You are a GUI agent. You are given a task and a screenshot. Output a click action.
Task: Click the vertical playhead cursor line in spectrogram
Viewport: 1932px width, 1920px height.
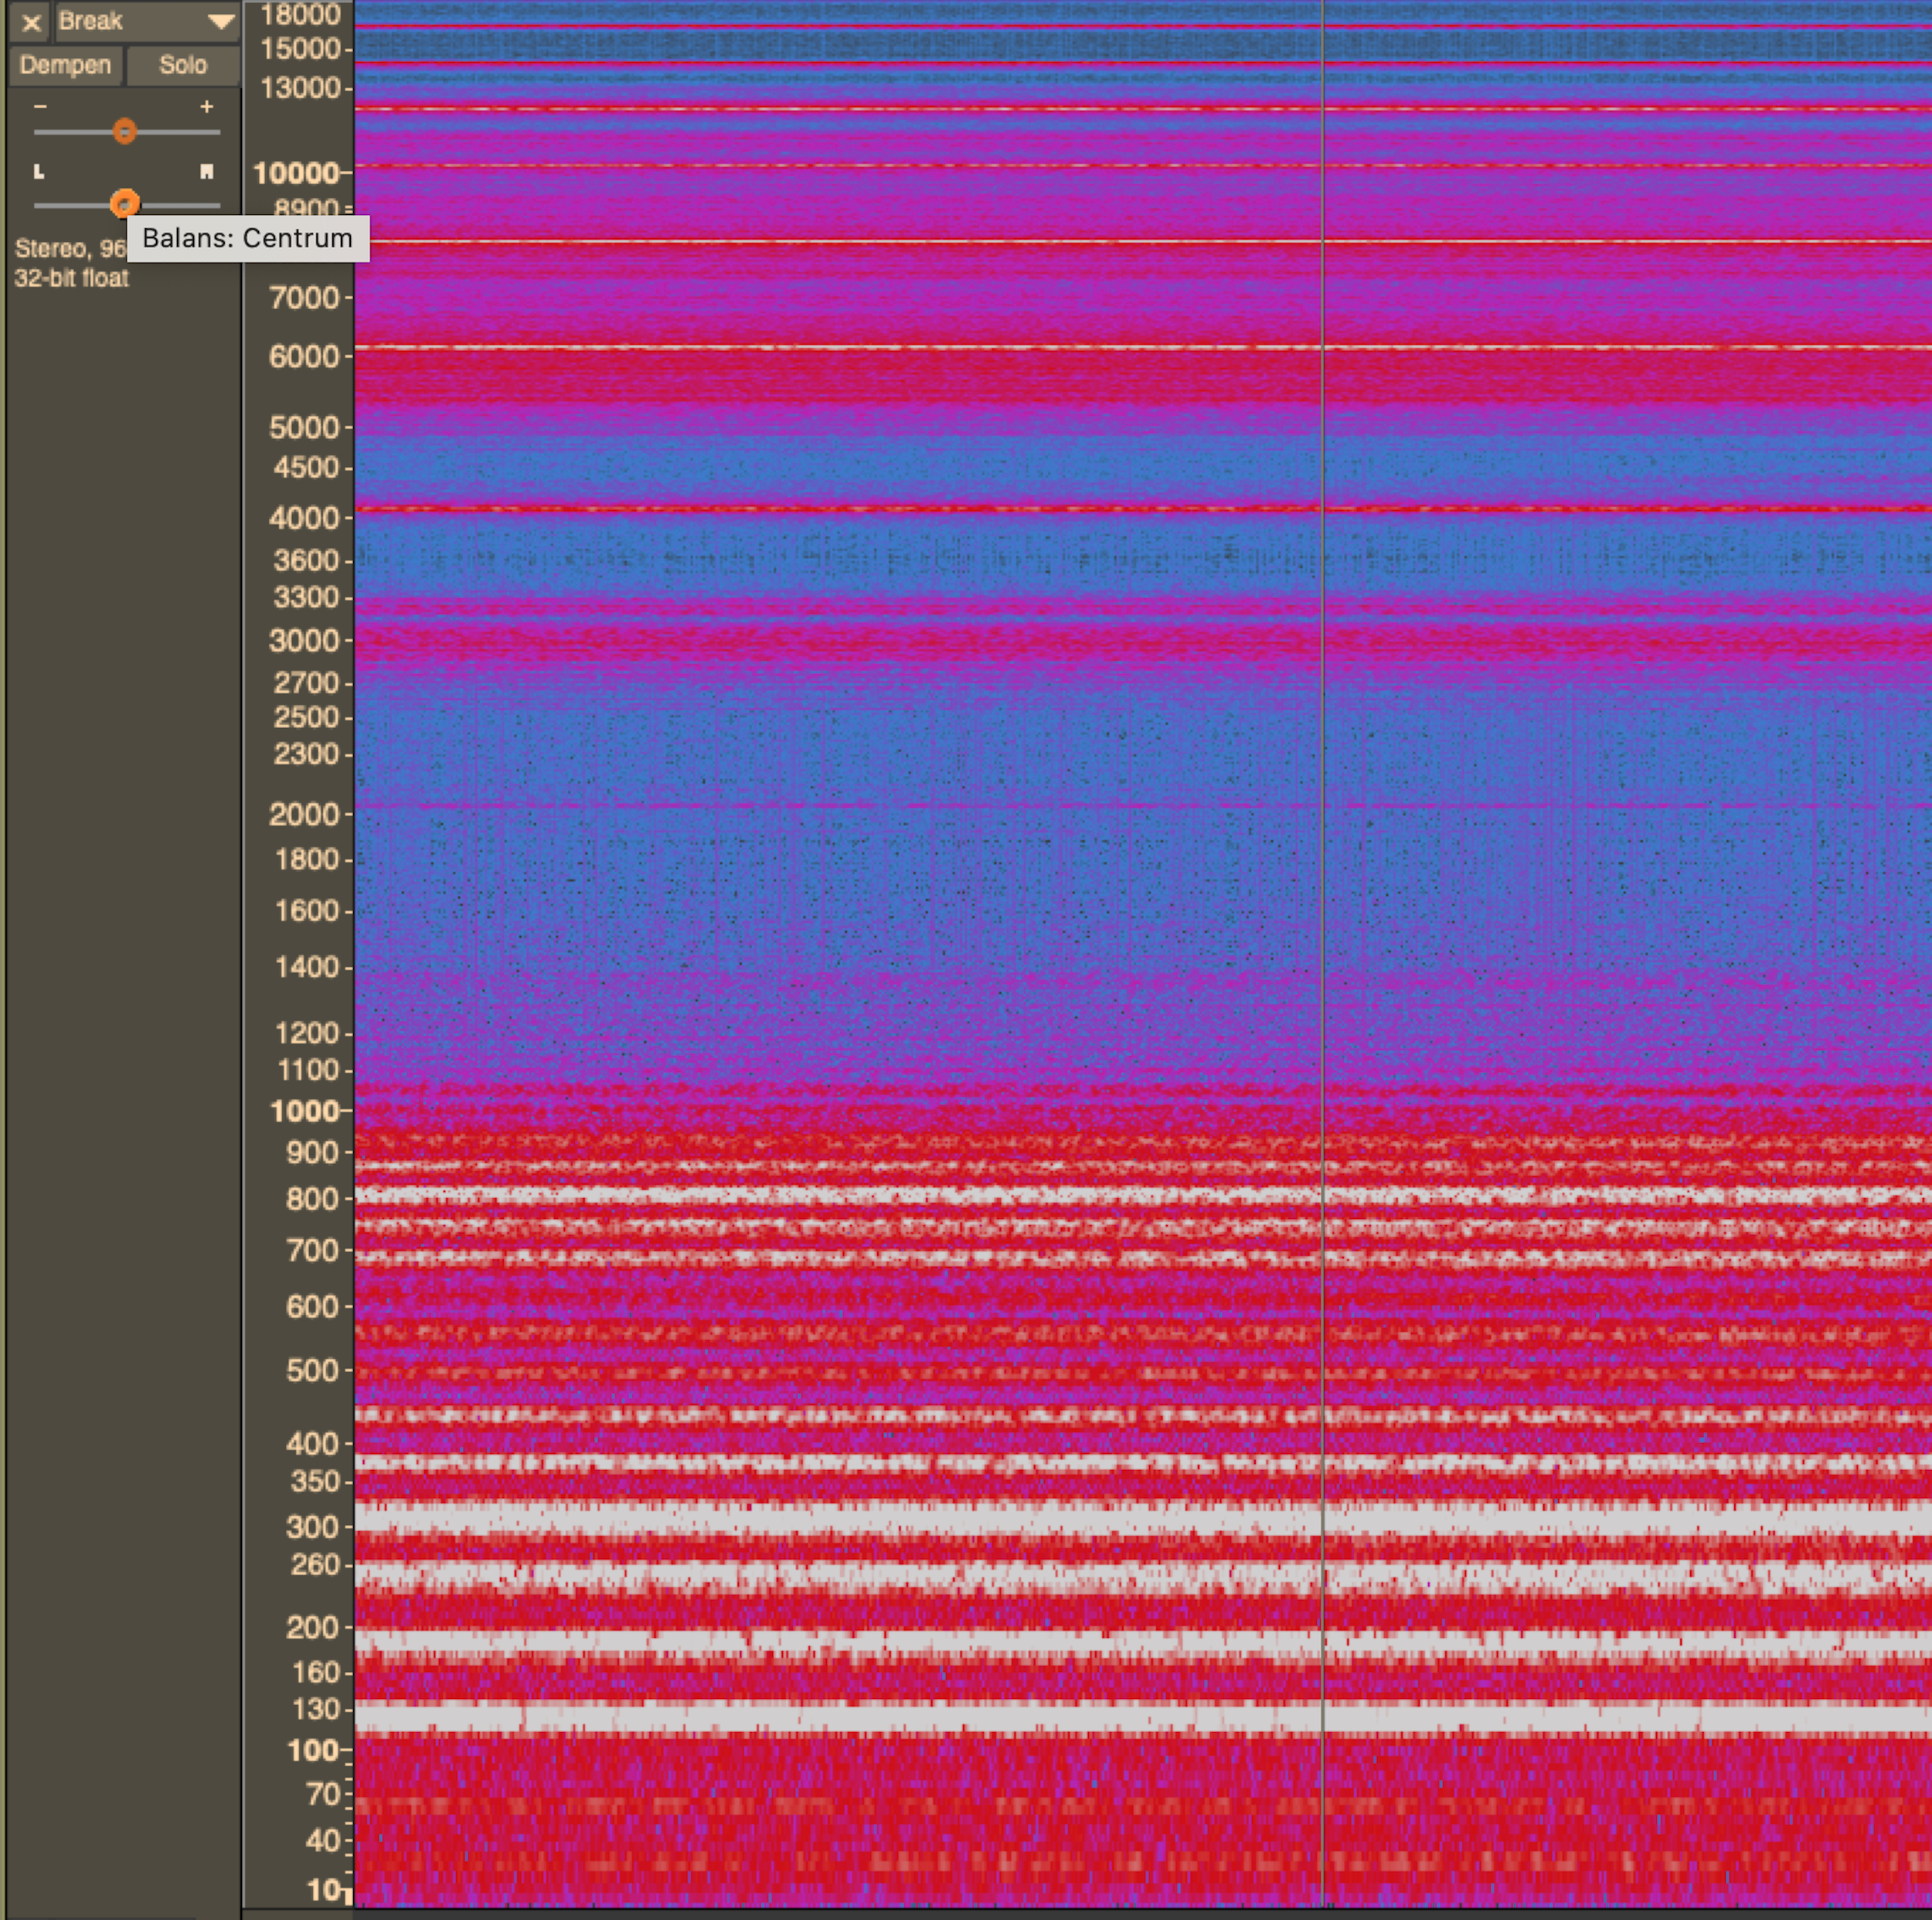click(x=1323, y=900)
